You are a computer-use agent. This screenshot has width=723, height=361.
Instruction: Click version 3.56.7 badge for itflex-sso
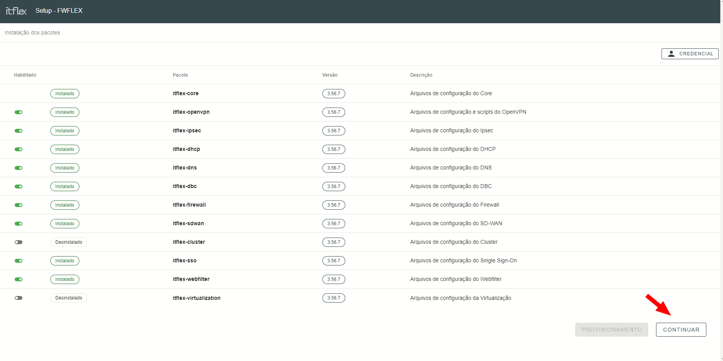point(334,261)
